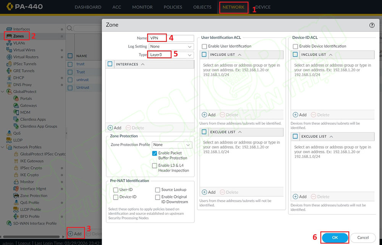
Task: Click the Virtual Routers icon
Action: (9, 57)
